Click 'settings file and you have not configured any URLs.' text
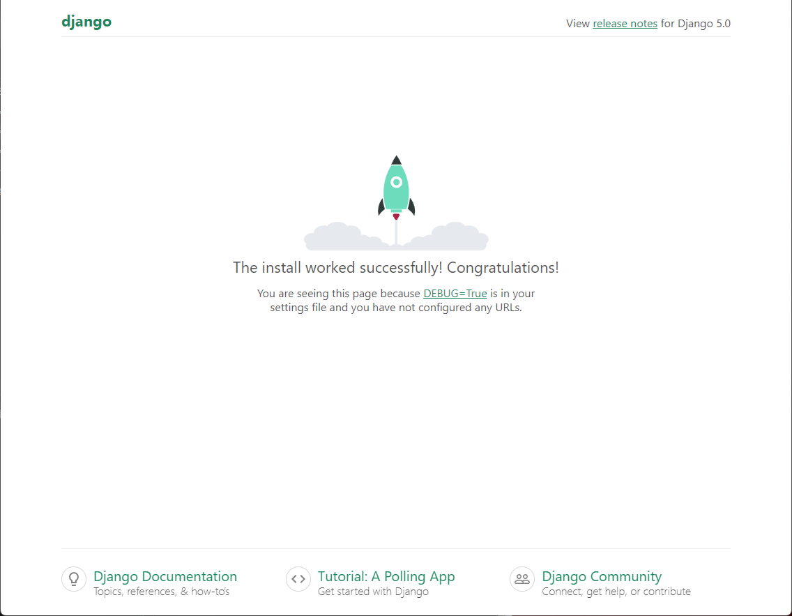Screen dimensions: 792x616 (396, 307)
